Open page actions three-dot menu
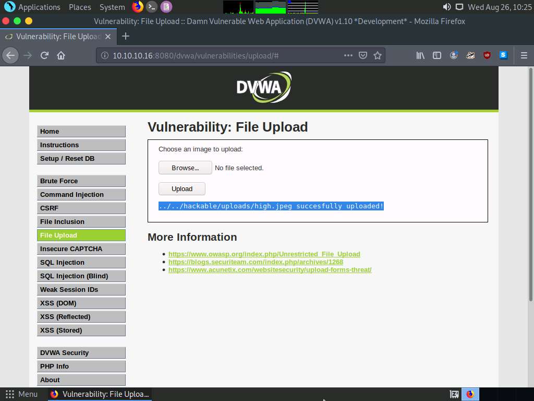Viewport: 534px width, 401px height. pyautogui.click(x=348, y=55)
